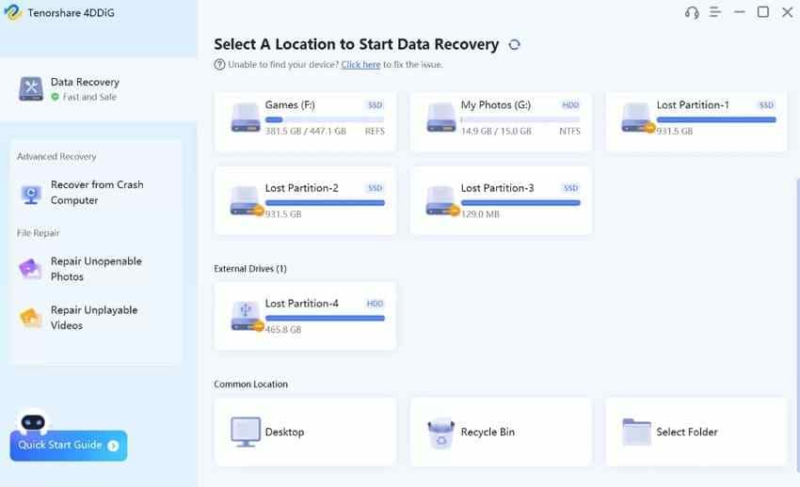This screenshot has width=800, height=487.
Task: Select the Games (F:) drive name
Action: coord(290,105)
